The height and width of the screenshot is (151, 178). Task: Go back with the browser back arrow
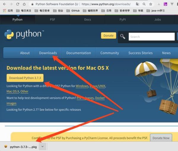tap(4, 4)
